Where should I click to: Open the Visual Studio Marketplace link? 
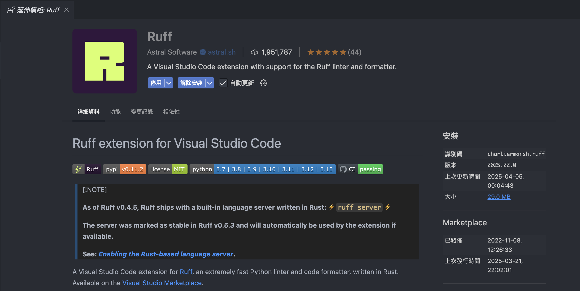click(x=162, y=283)
